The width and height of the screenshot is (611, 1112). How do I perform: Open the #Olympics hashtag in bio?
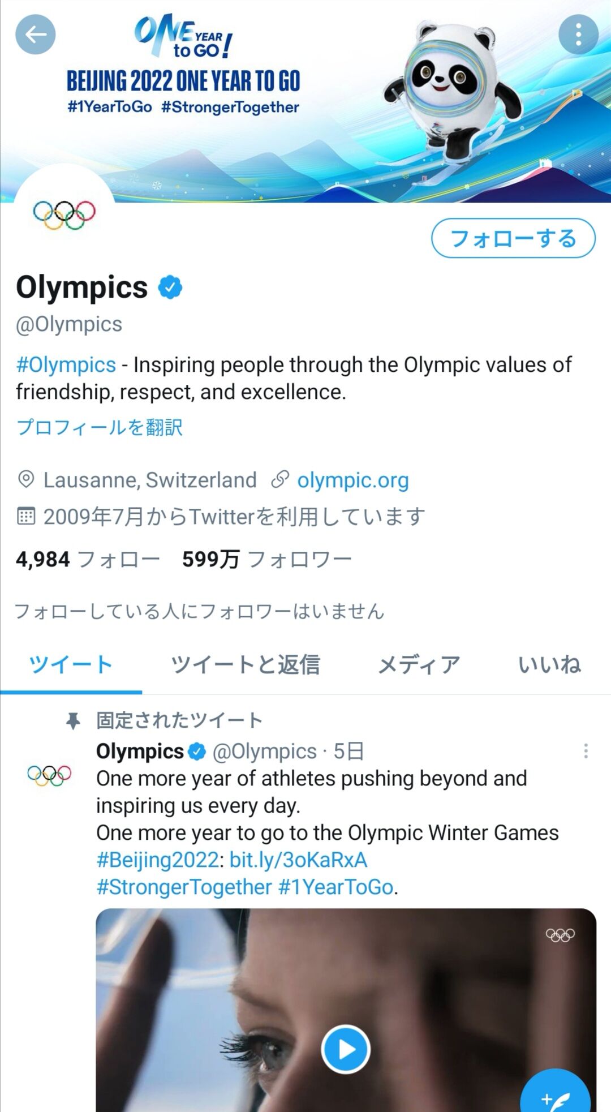point(66,365)
